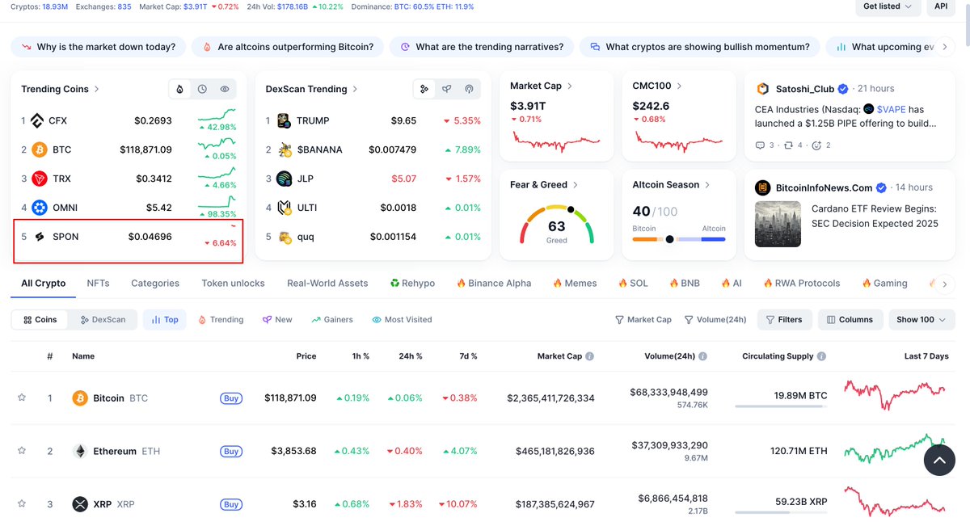970x526 pixels.
Task: Open the Fear & Greed details
Action: pyautogui.click(x=545, y=185)
